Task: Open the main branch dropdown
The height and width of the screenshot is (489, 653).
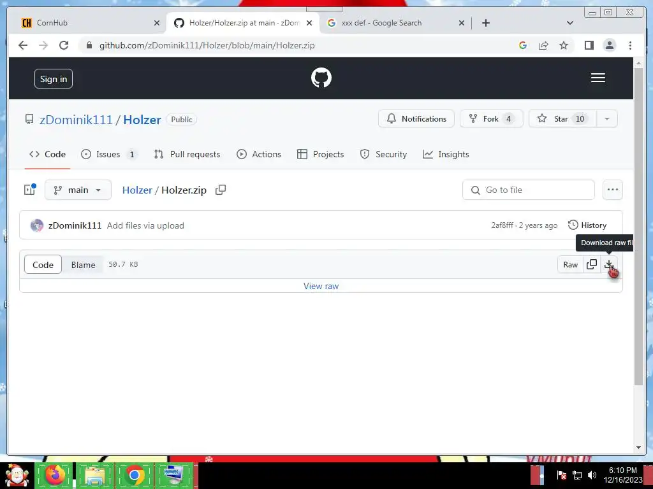Action: click(78, 190)
